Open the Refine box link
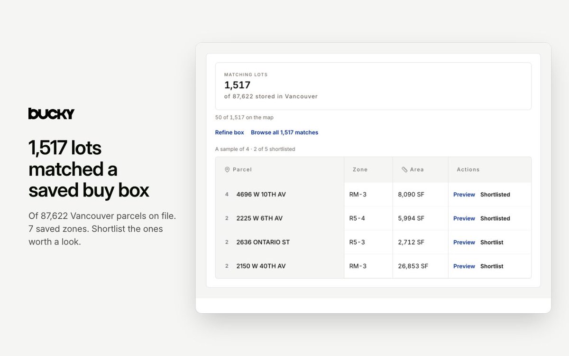Screen dimensions: 569x356 [x=229, y=132]
